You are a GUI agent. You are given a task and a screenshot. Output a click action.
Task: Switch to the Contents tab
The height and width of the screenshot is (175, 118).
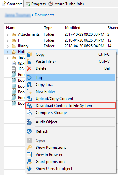[12, 4]
